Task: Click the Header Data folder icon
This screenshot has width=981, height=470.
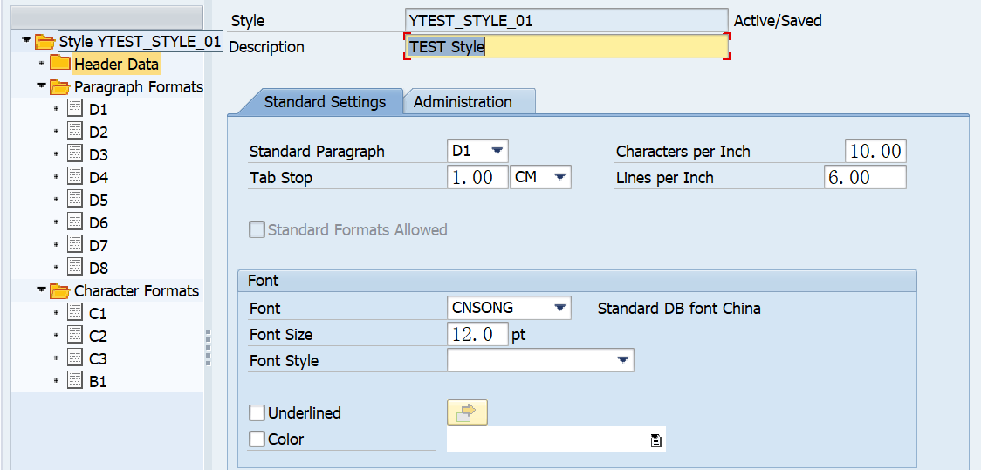Action: coord(60,64)
